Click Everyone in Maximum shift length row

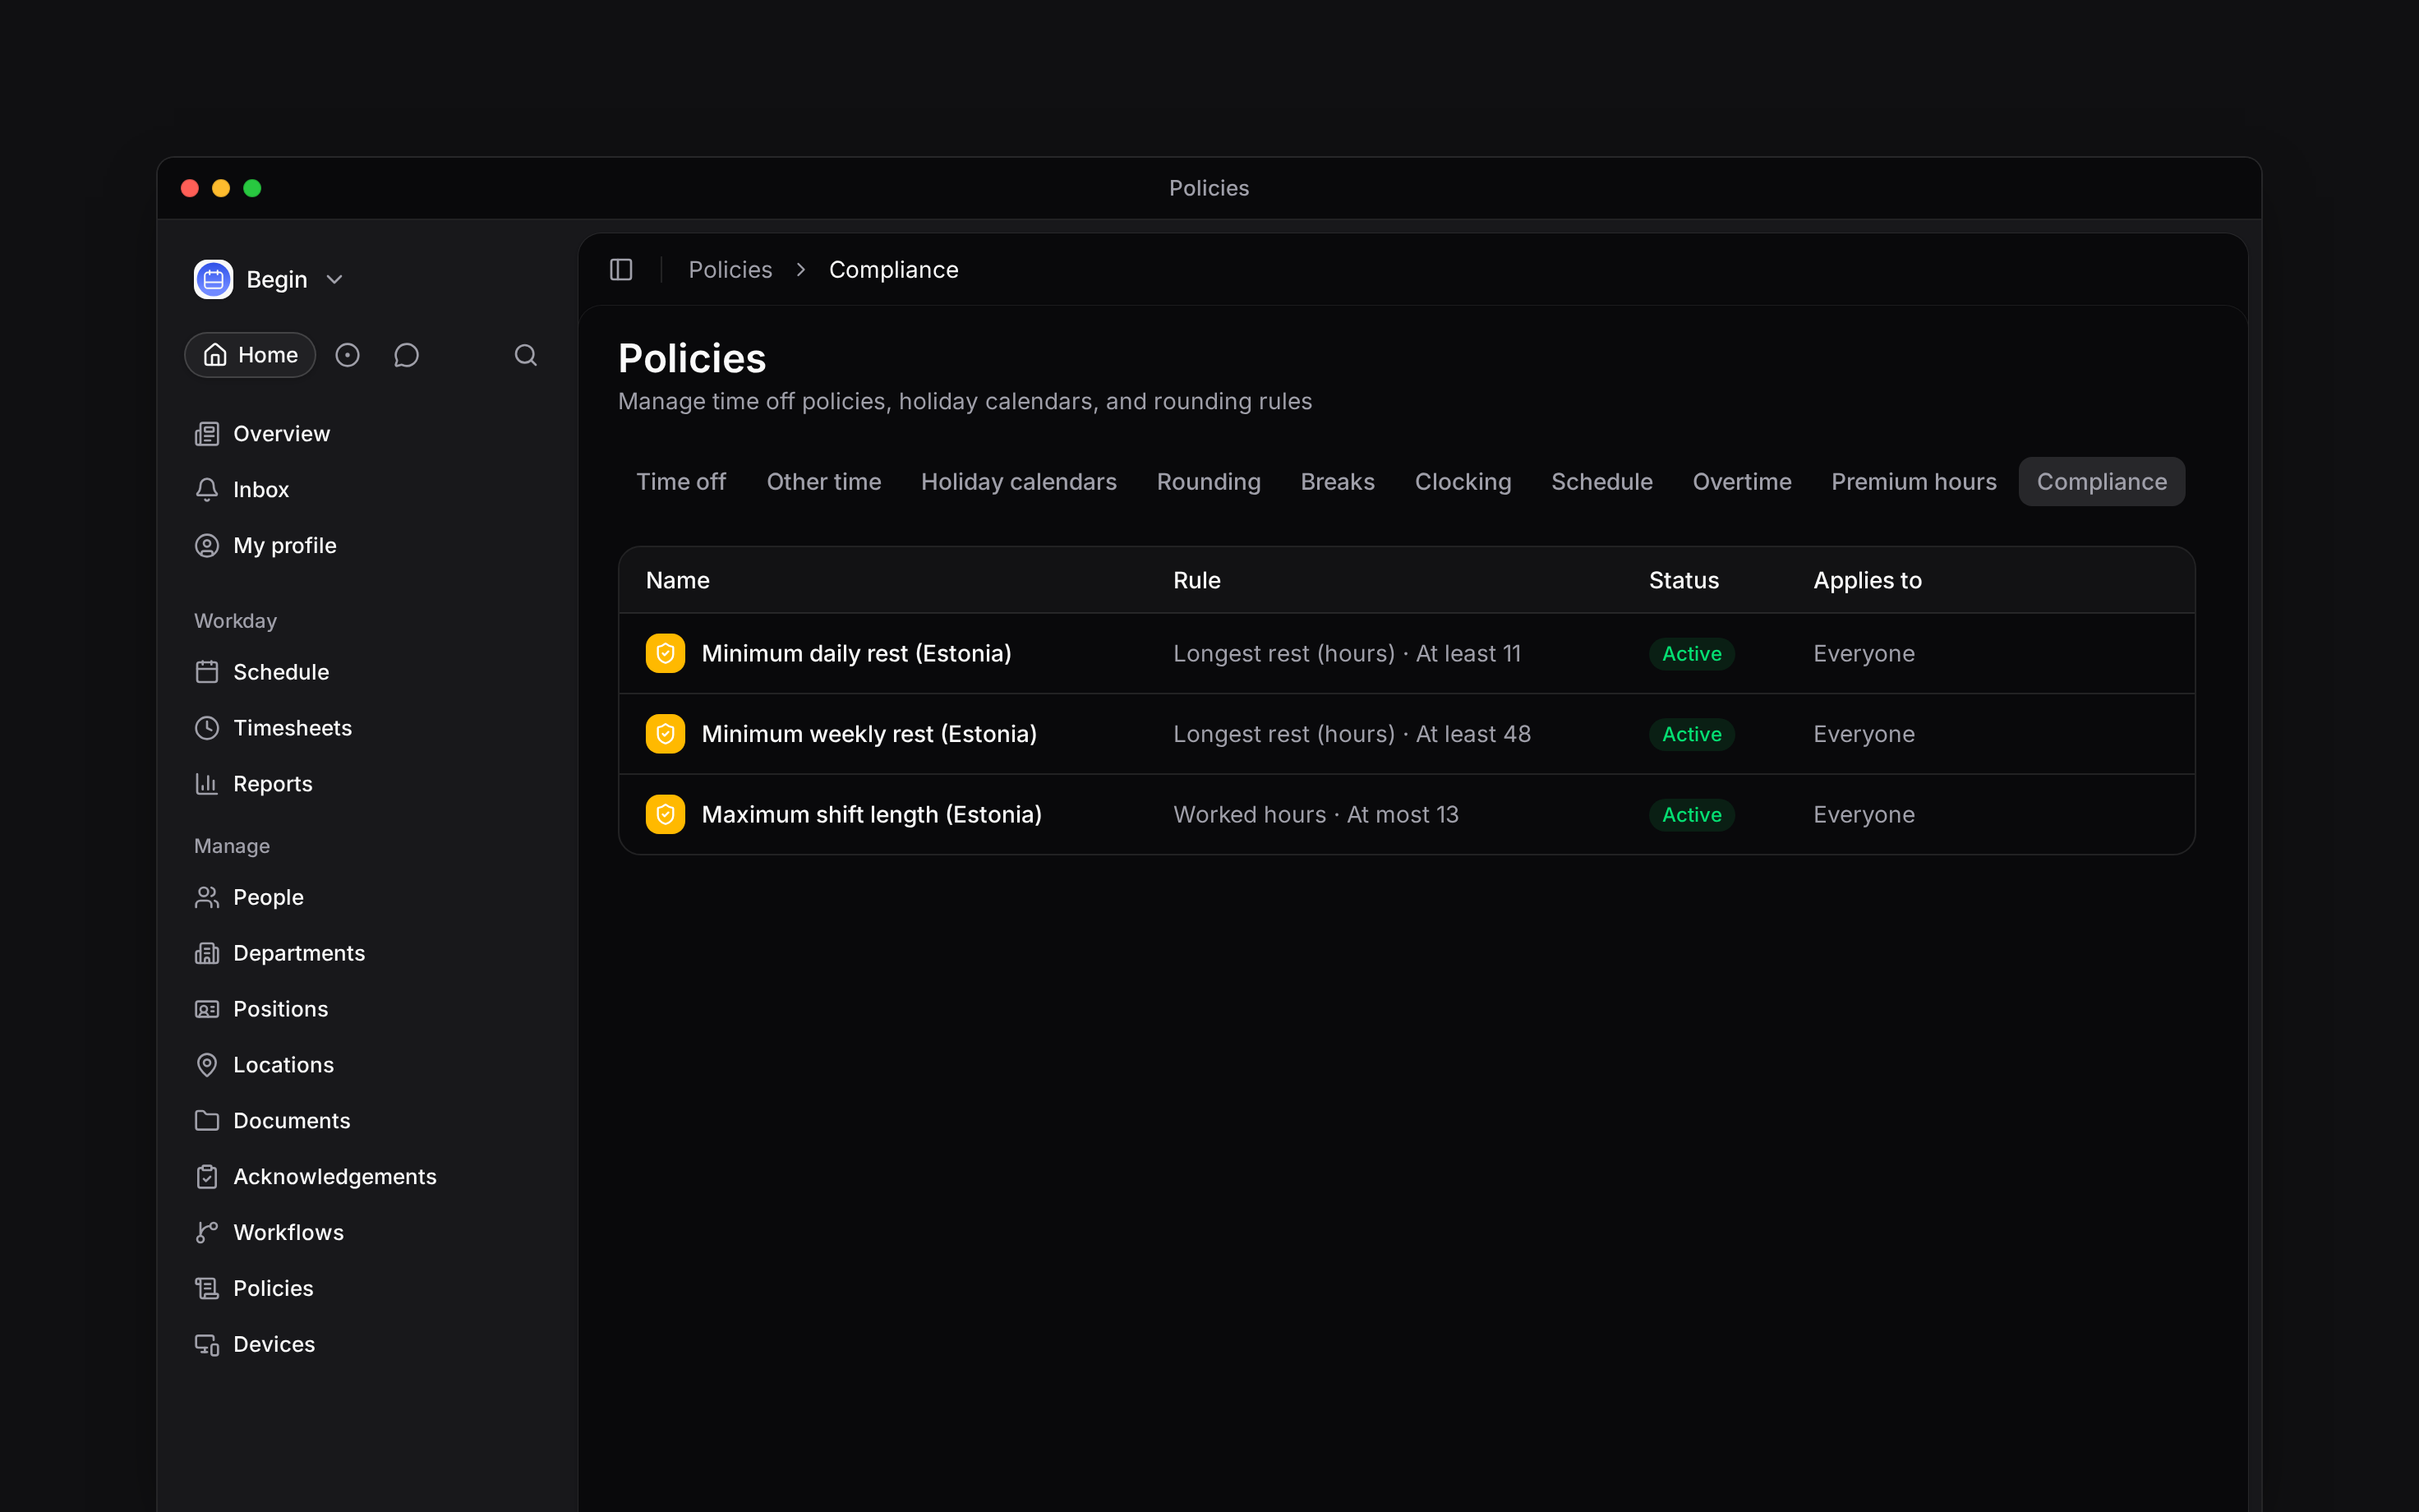coord(1864,815)
